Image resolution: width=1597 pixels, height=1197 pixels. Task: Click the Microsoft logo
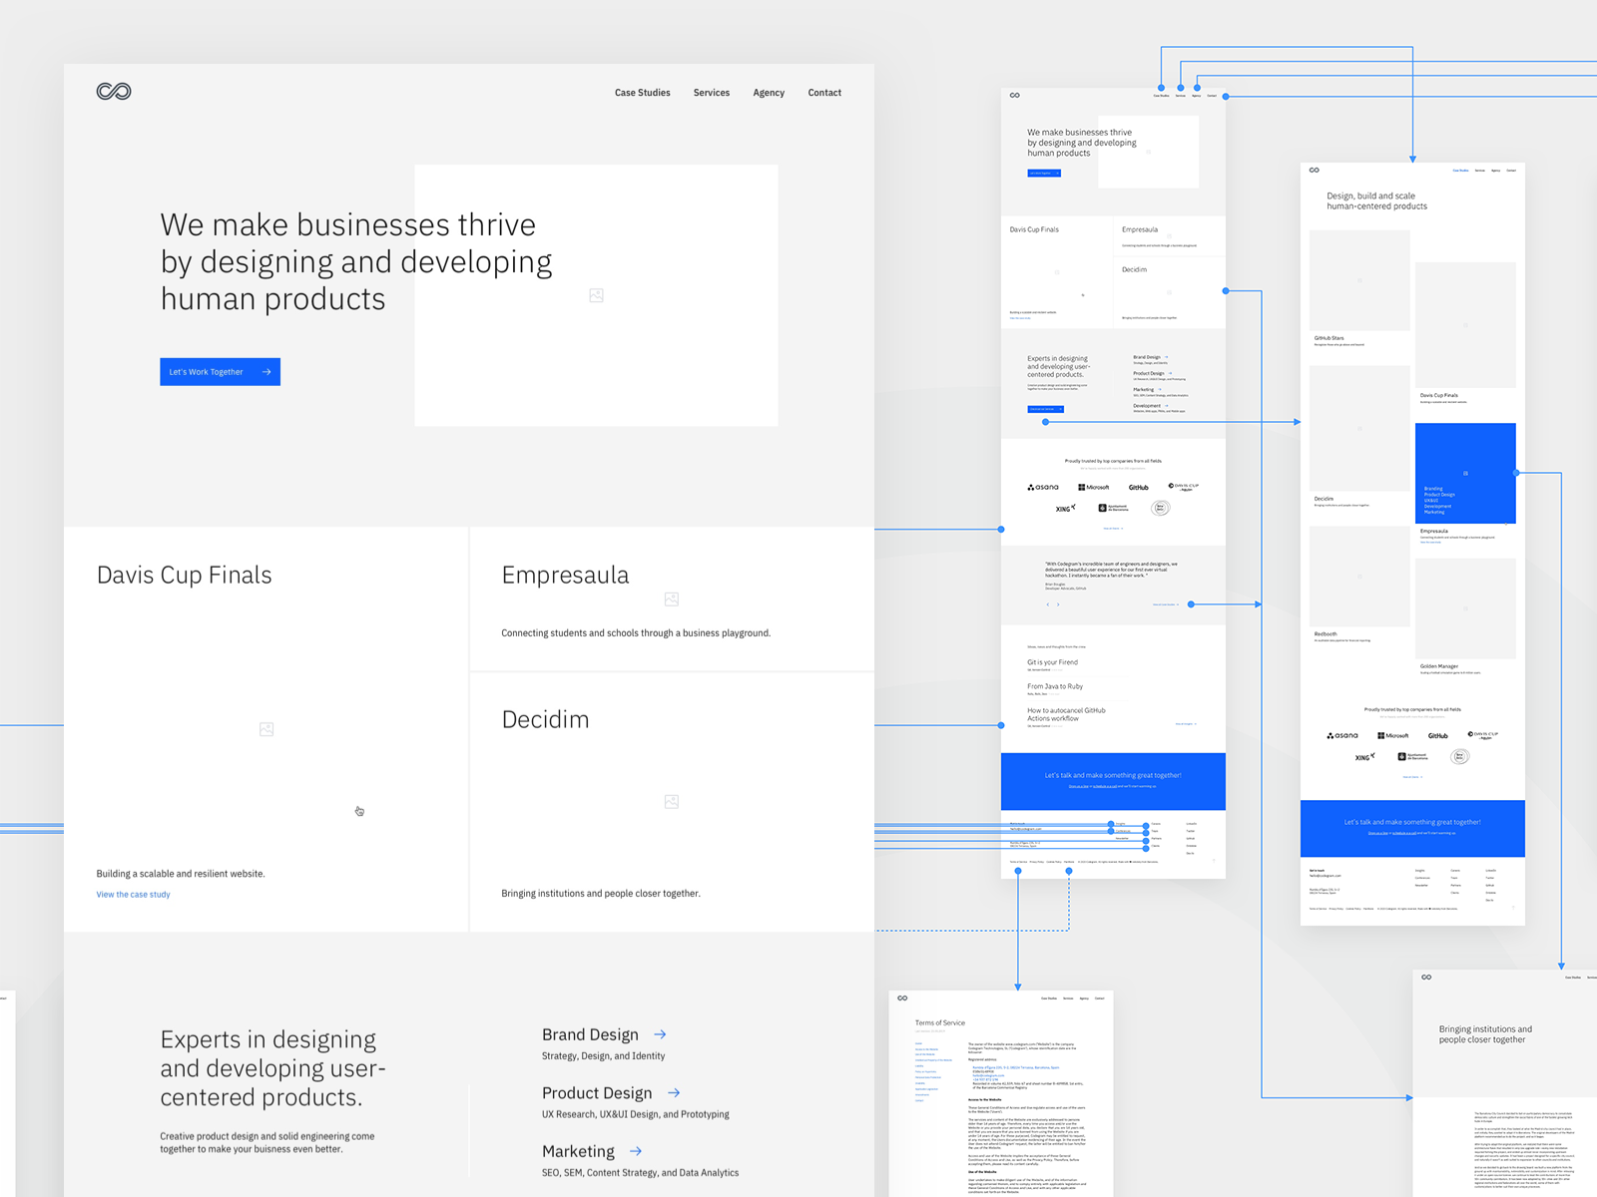[x=1093, y=487]
